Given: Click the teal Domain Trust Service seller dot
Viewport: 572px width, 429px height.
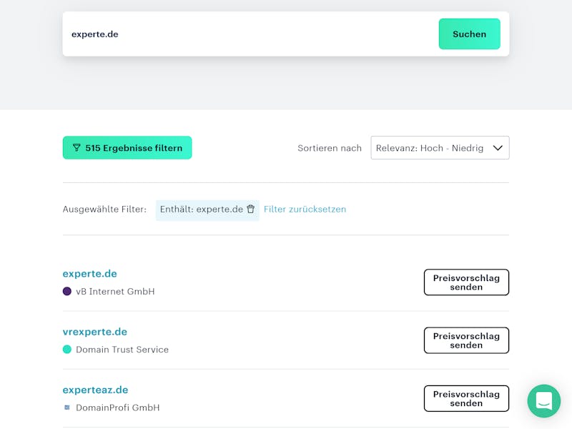Looking at the screenshot, I should coord(67,349).
